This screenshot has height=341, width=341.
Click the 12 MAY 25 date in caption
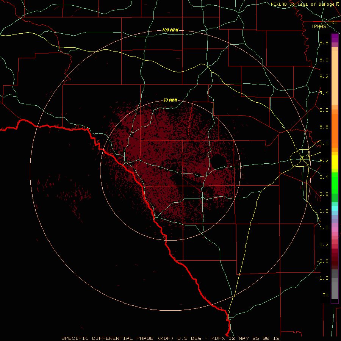pyautogui.click(x=244, y=338)
